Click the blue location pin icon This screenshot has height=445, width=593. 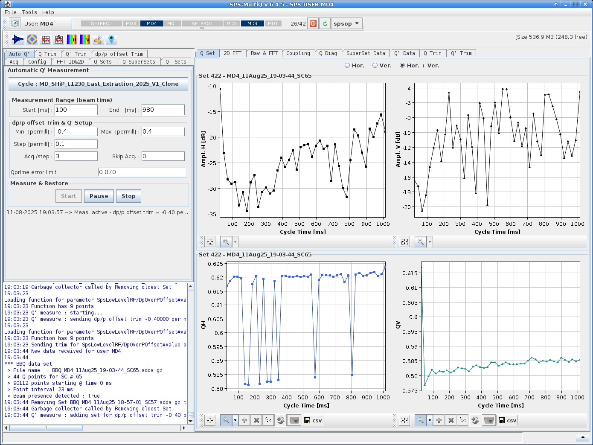point(111,40)
